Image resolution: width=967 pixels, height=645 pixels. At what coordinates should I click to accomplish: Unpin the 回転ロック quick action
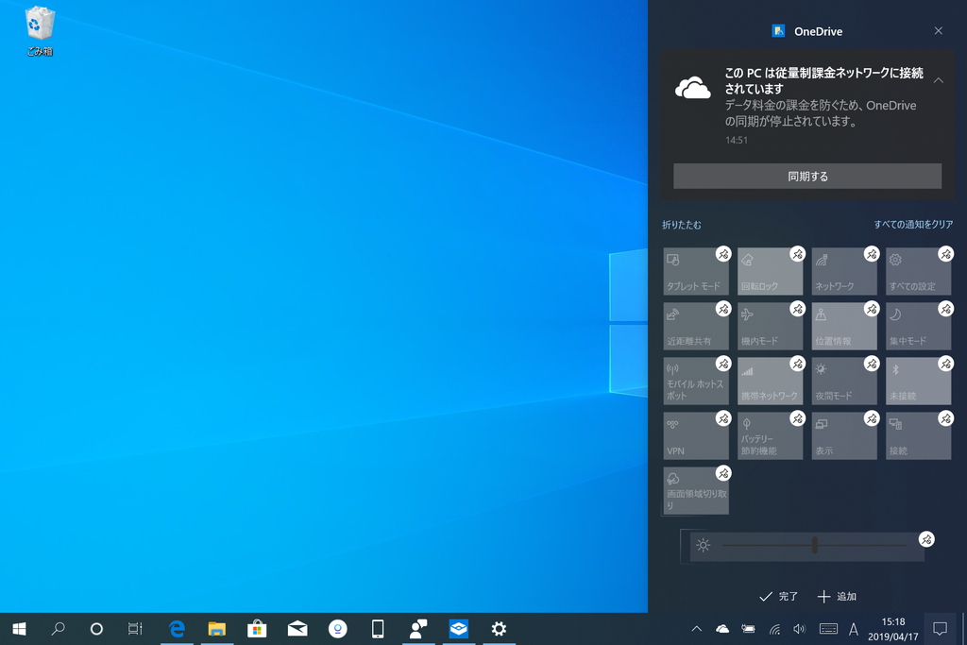797,254
